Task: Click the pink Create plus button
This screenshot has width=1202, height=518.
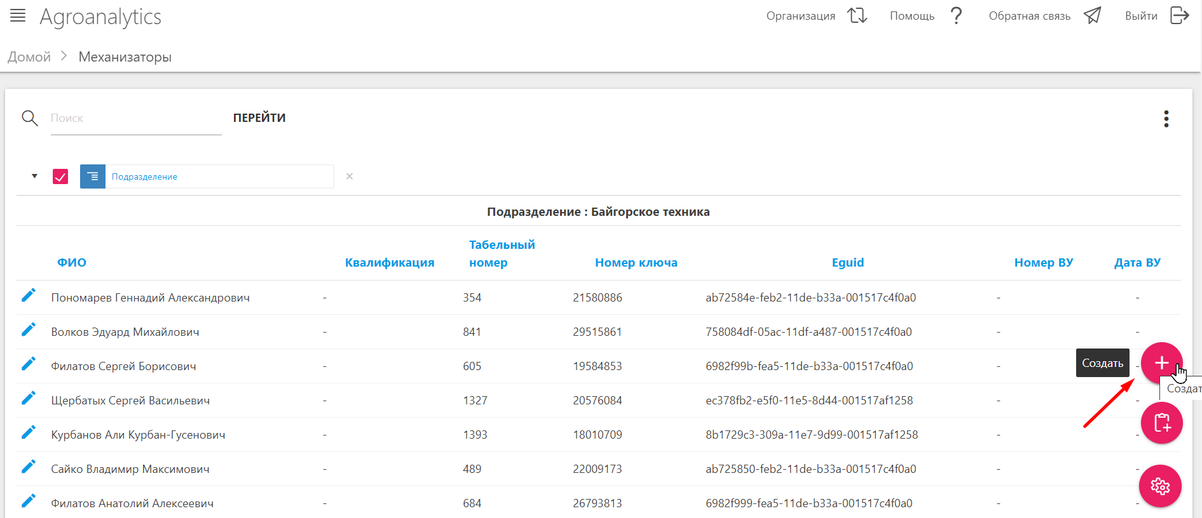Action: pos(1161,362)
